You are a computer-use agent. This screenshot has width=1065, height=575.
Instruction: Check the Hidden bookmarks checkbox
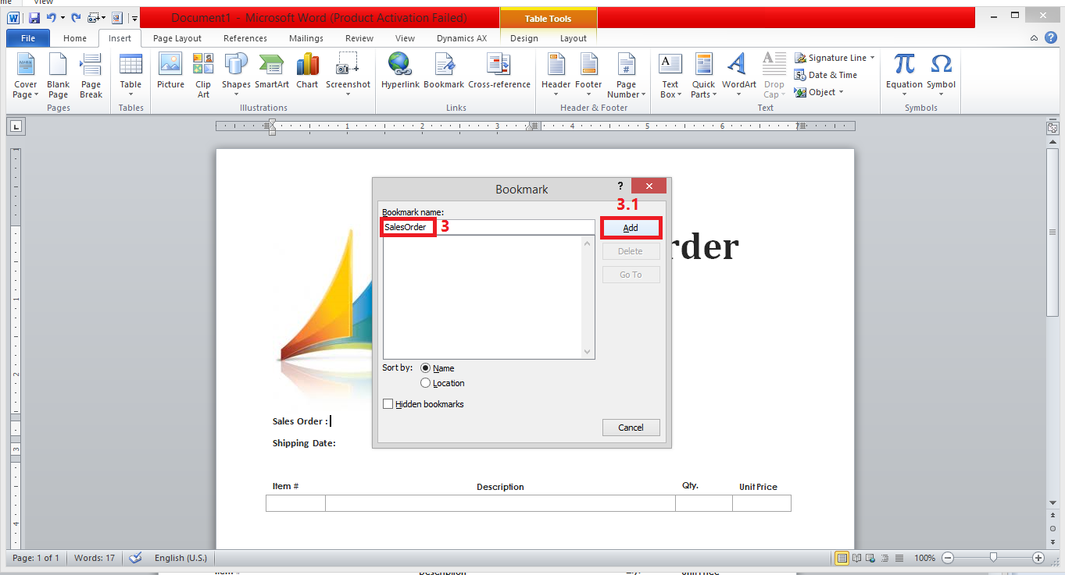coord(388,404)
